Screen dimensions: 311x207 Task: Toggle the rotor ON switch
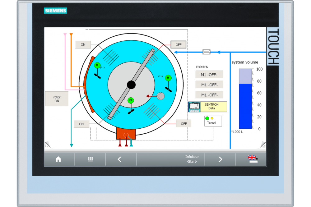[x=57, y=99]
